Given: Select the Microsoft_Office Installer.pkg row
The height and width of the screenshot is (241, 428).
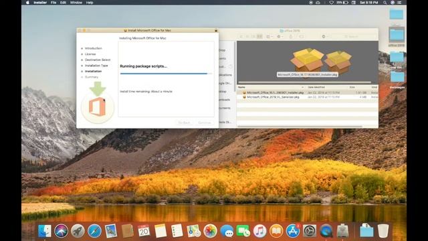Looking at the screenshot, I should (x=308, y=92).
